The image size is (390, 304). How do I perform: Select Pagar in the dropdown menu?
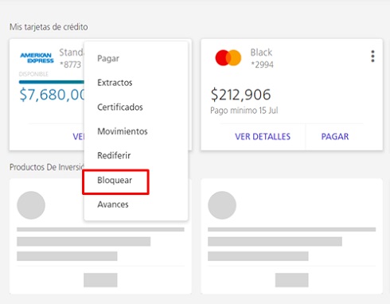[108, 58]
